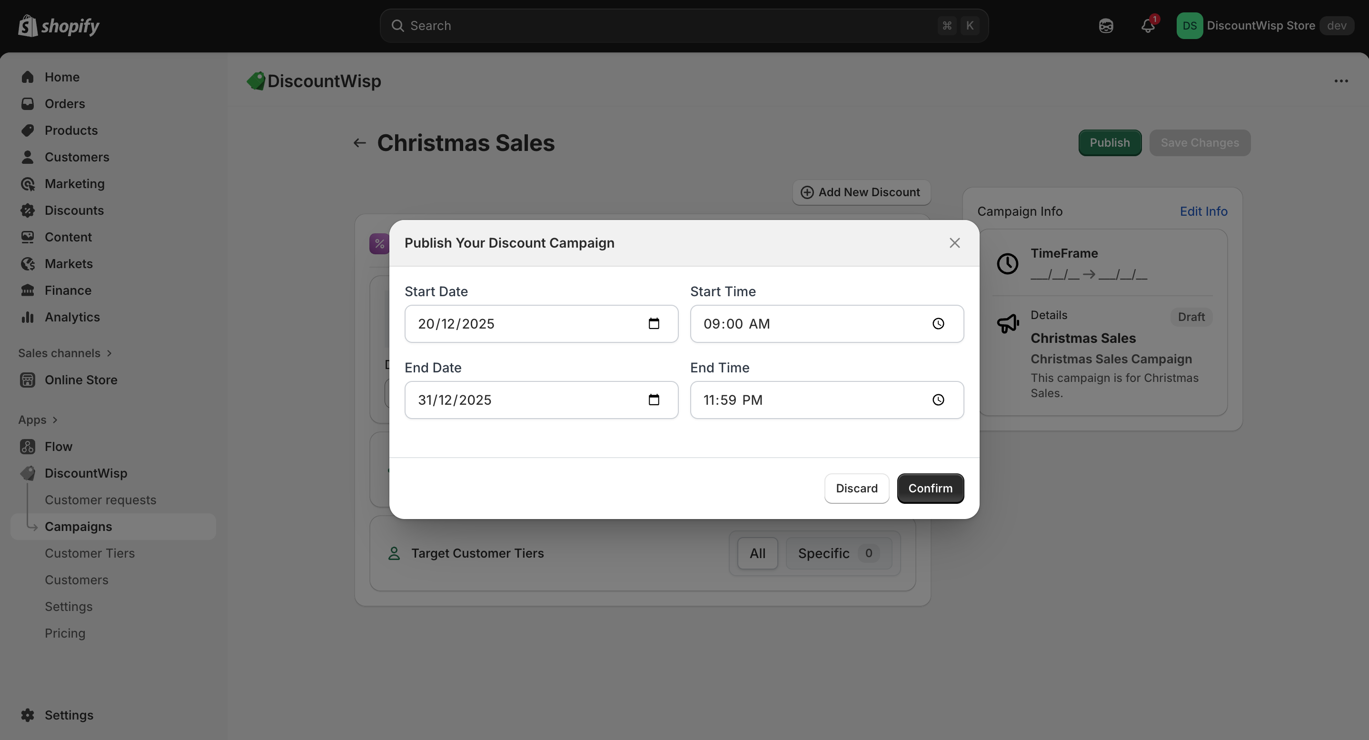The height and width of the screenshot is (740, 1369).
Task: Click the Discard button
Action: 856,489
